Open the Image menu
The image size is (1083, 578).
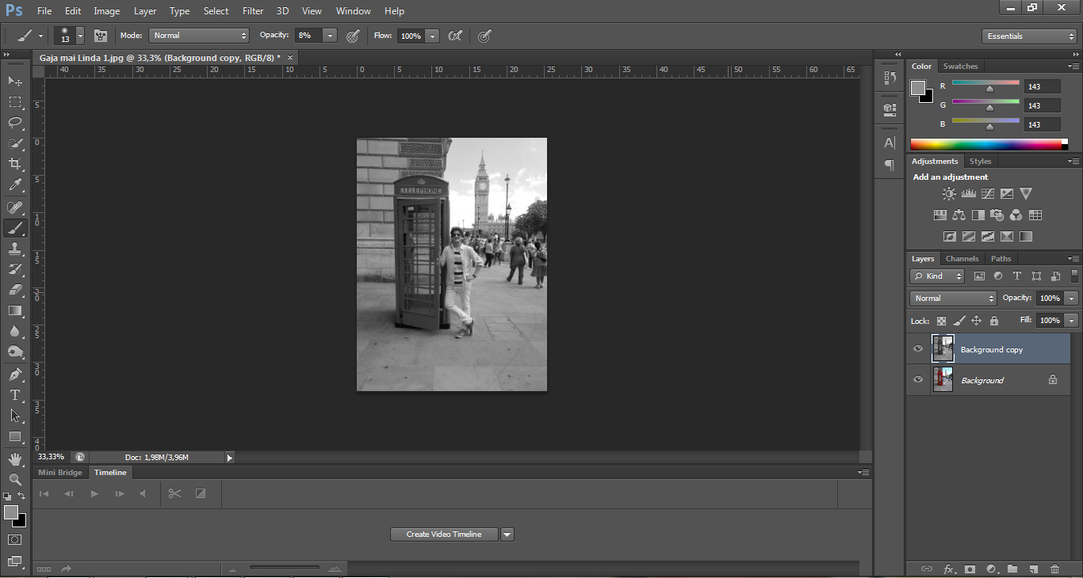[107, 11]
